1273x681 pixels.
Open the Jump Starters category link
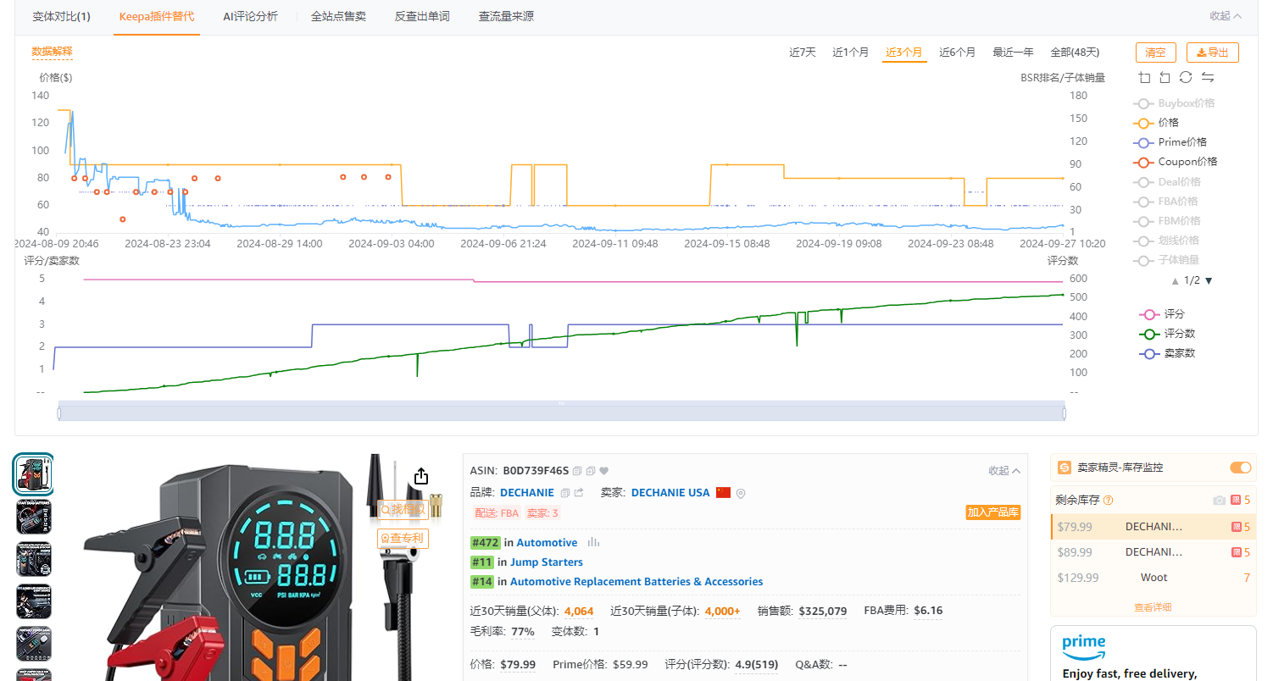pyautogui.click(x=547, y=562)
